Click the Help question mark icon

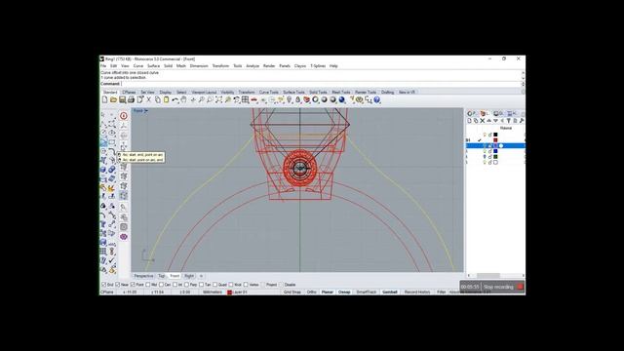(x=377, y=99)
